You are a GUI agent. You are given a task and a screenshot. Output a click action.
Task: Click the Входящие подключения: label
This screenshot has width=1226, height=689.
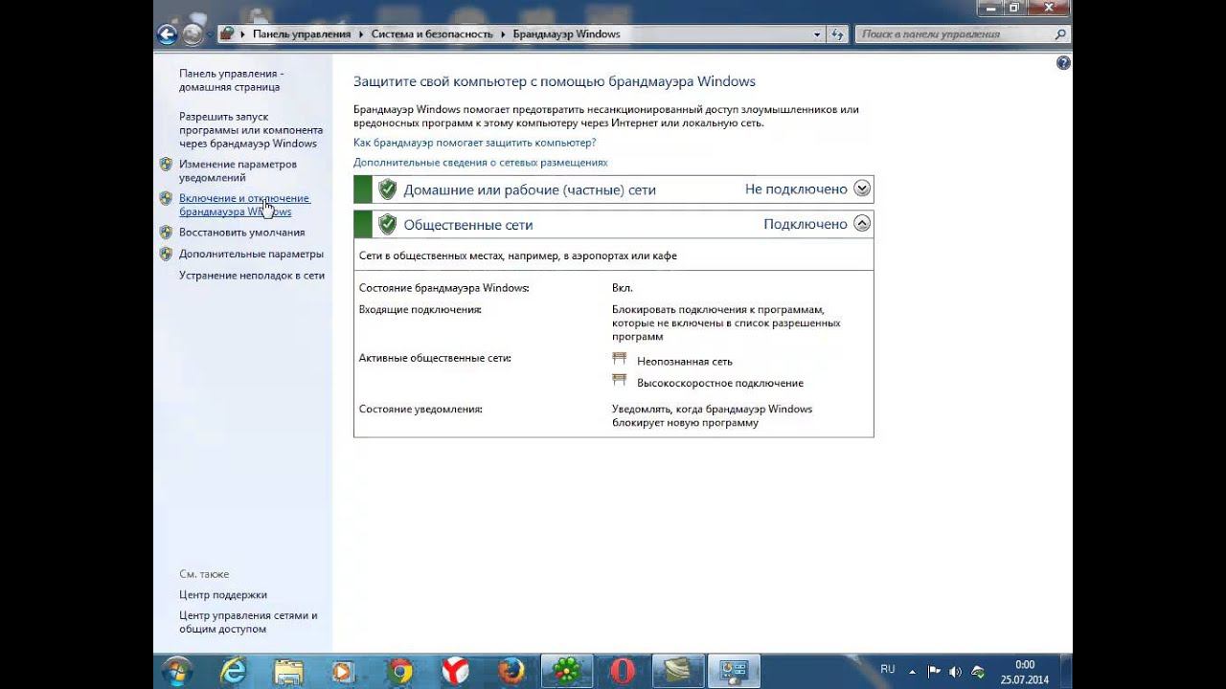(420, 310)
